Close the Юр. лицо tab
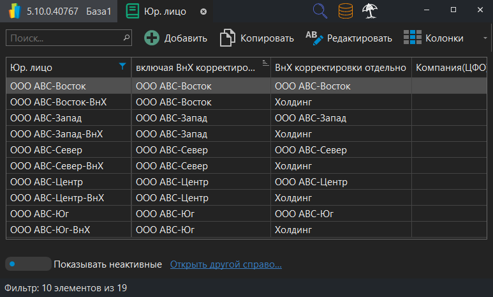493x297 pixels. tap(203, 11)
